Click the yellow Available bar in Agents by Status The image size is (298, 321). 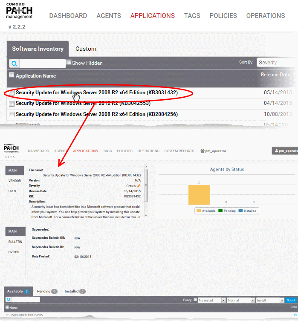(199, 195)
